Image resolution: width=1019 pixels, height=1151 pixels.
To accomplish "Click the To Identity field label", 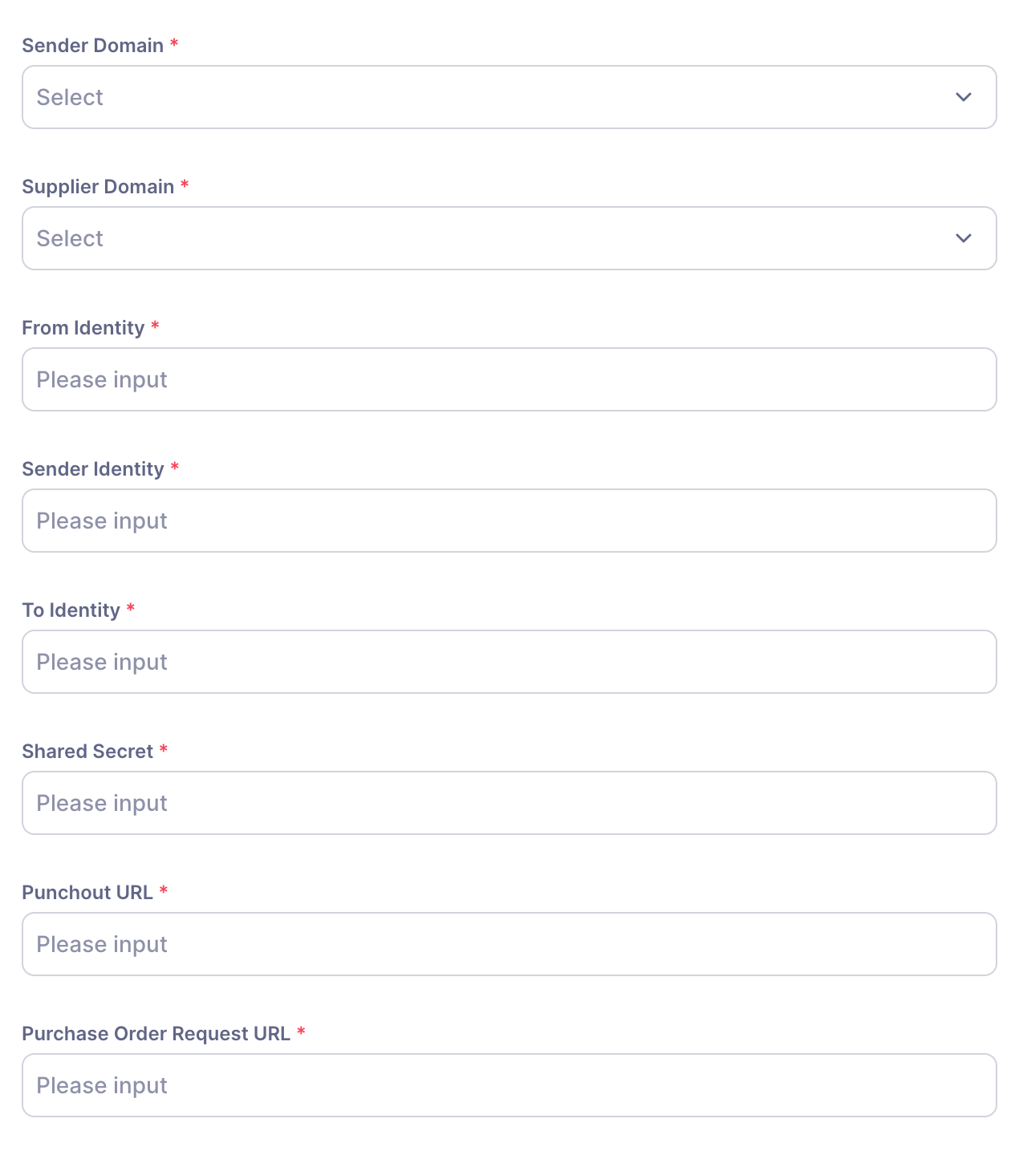I will (71, 610).
